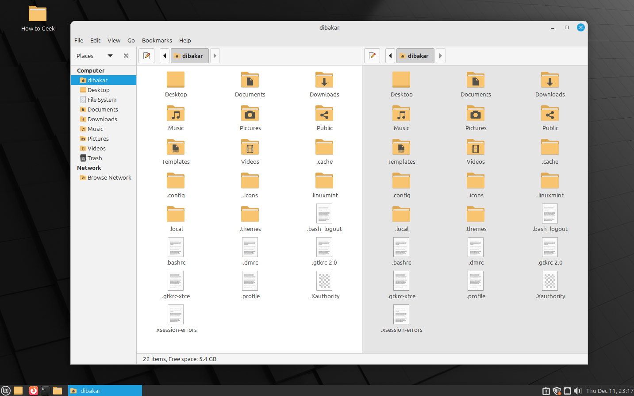Open the Places sidebar dropdown
The height and width of the screenshot is (396, 634).
coord(110,56)
